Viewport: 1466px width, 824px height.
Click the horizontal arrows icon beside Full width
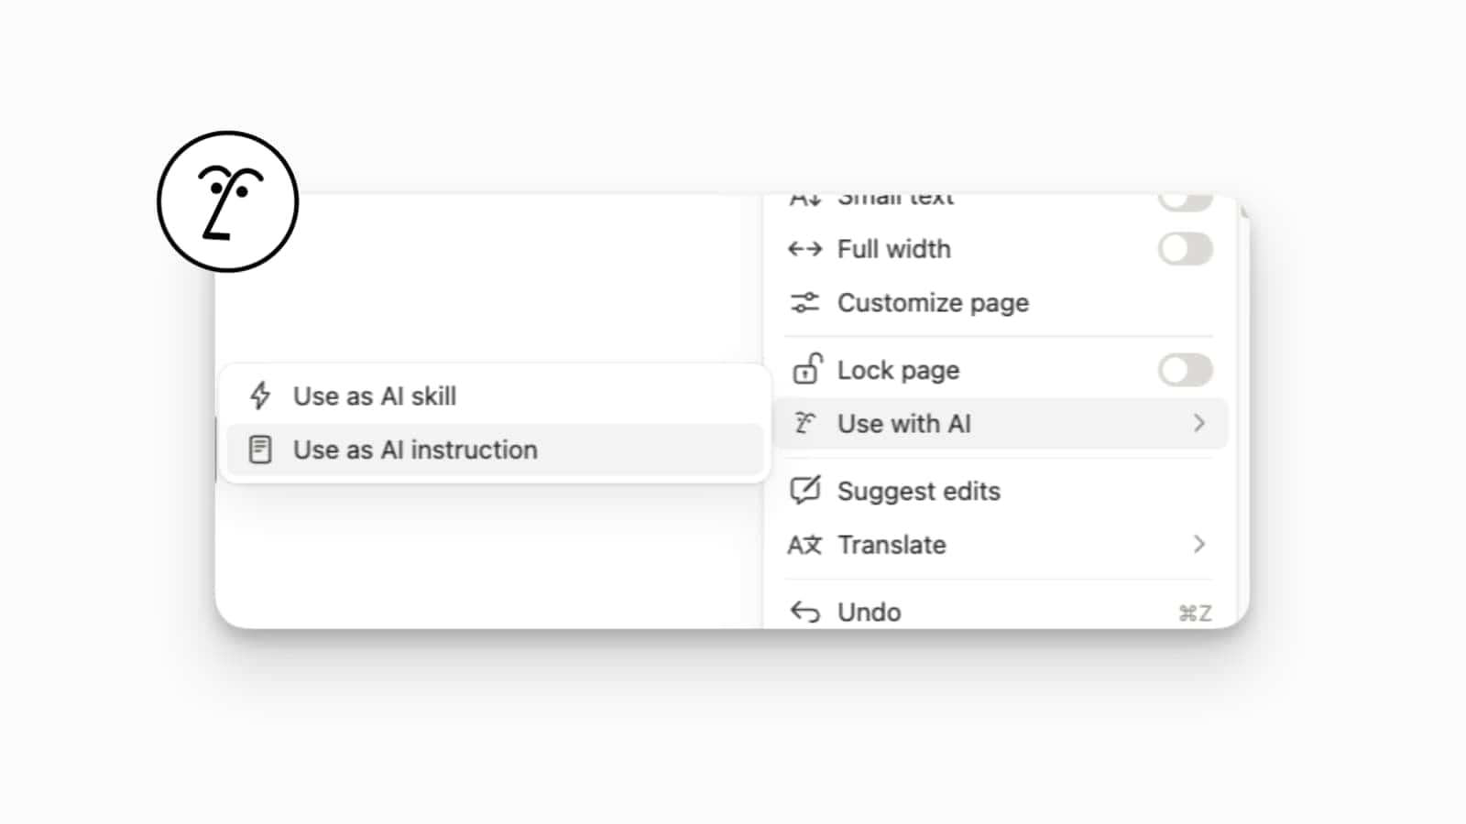(804, 248)
